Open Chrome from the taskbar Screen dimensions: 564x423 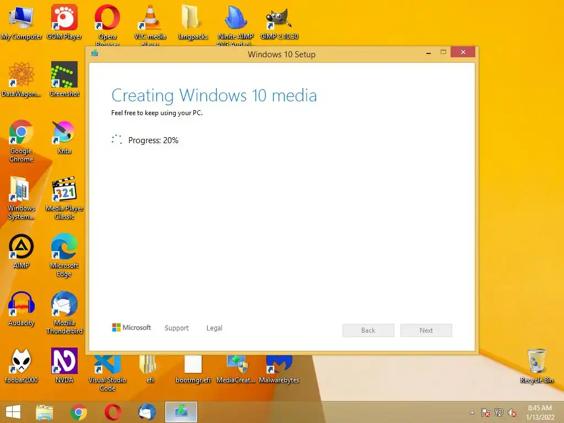click(x=78, y=412)
